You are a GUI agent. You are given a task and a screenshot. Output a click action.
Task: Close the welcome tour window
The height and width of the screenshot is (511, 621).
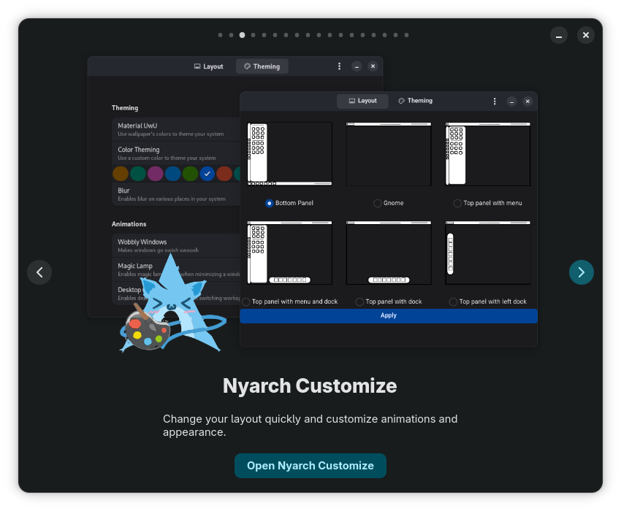pos(586,35)
